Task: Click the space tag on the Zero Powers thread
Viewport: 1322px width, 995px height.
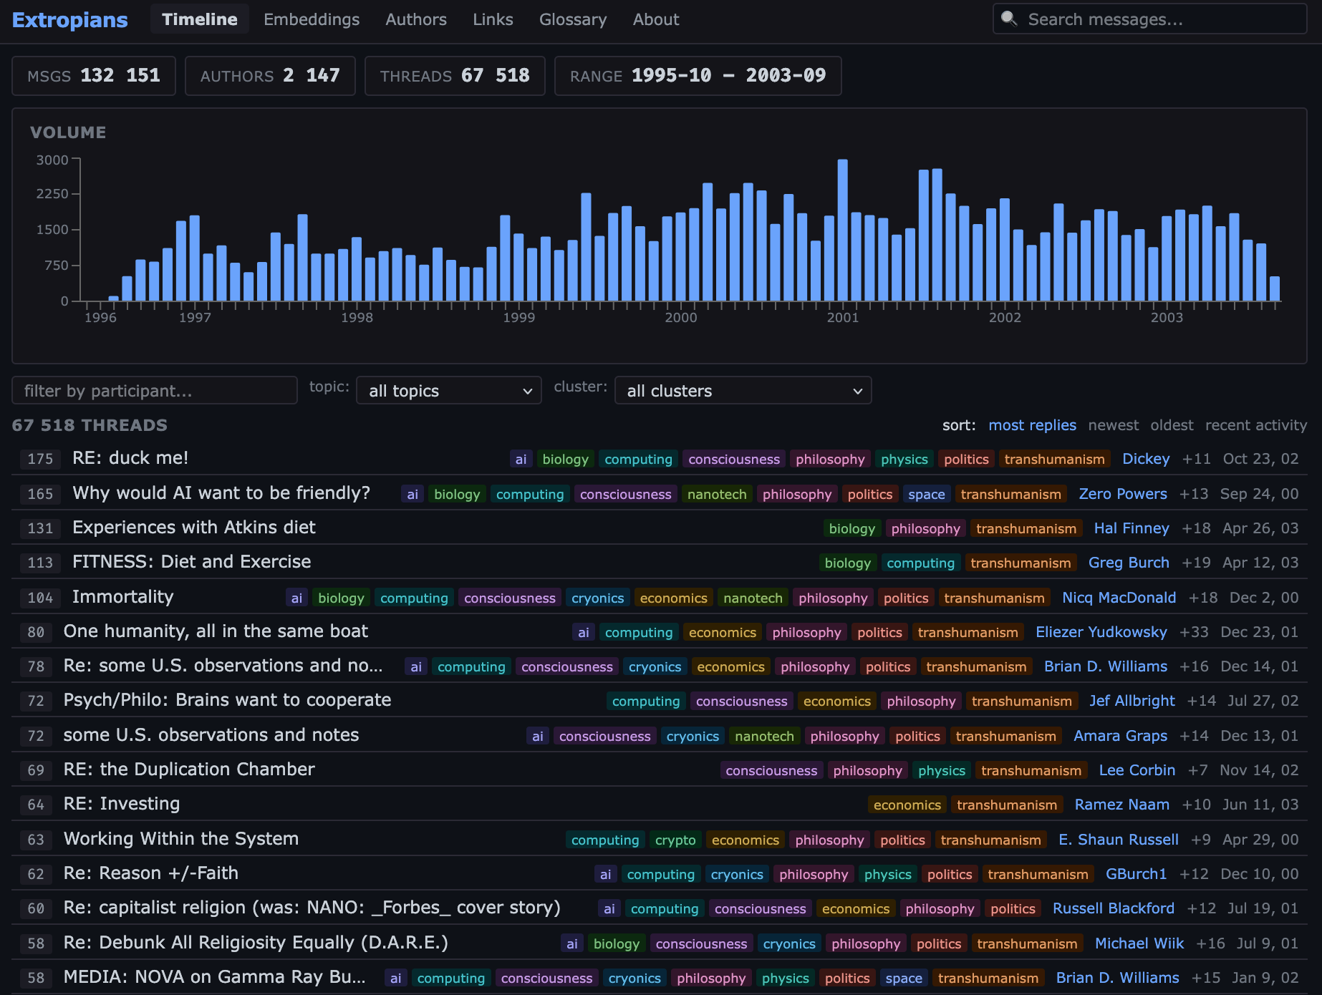Action: [x=926, y=494]
